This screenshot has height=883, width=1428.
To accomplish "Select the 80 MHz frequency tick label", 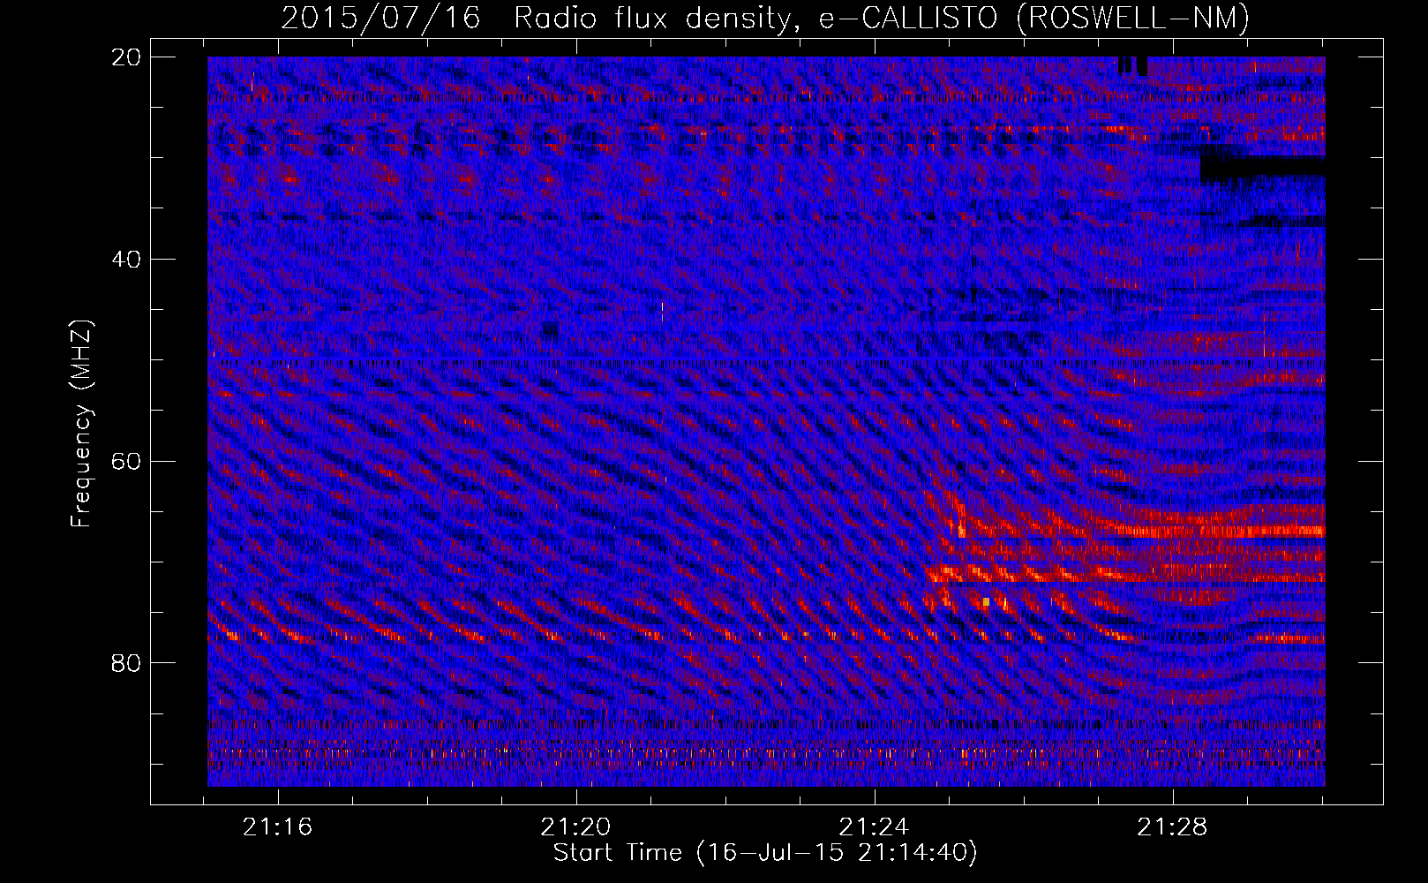I will coord(127,663).
